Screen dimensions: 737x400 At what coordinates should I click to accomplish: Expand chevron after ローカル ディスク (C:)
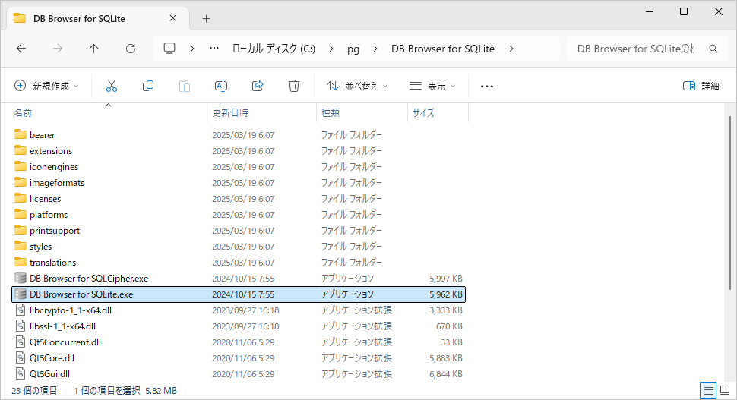click(331, 49)
